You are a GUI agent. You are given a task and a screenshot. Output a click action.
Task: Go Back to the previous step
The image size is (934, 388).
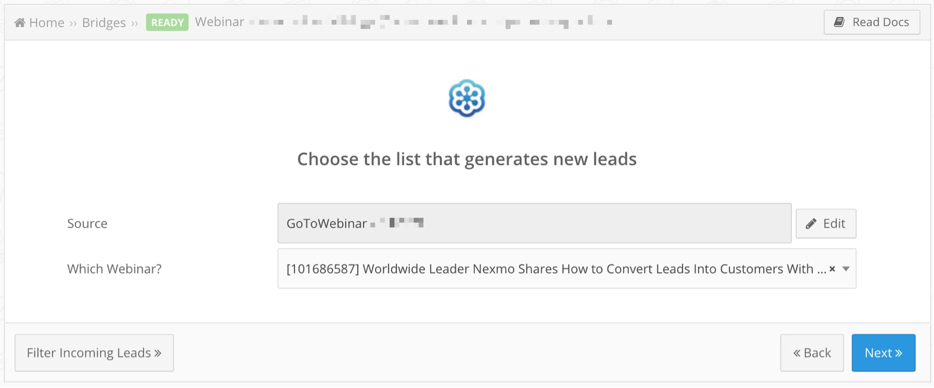(x=812, y=353)
